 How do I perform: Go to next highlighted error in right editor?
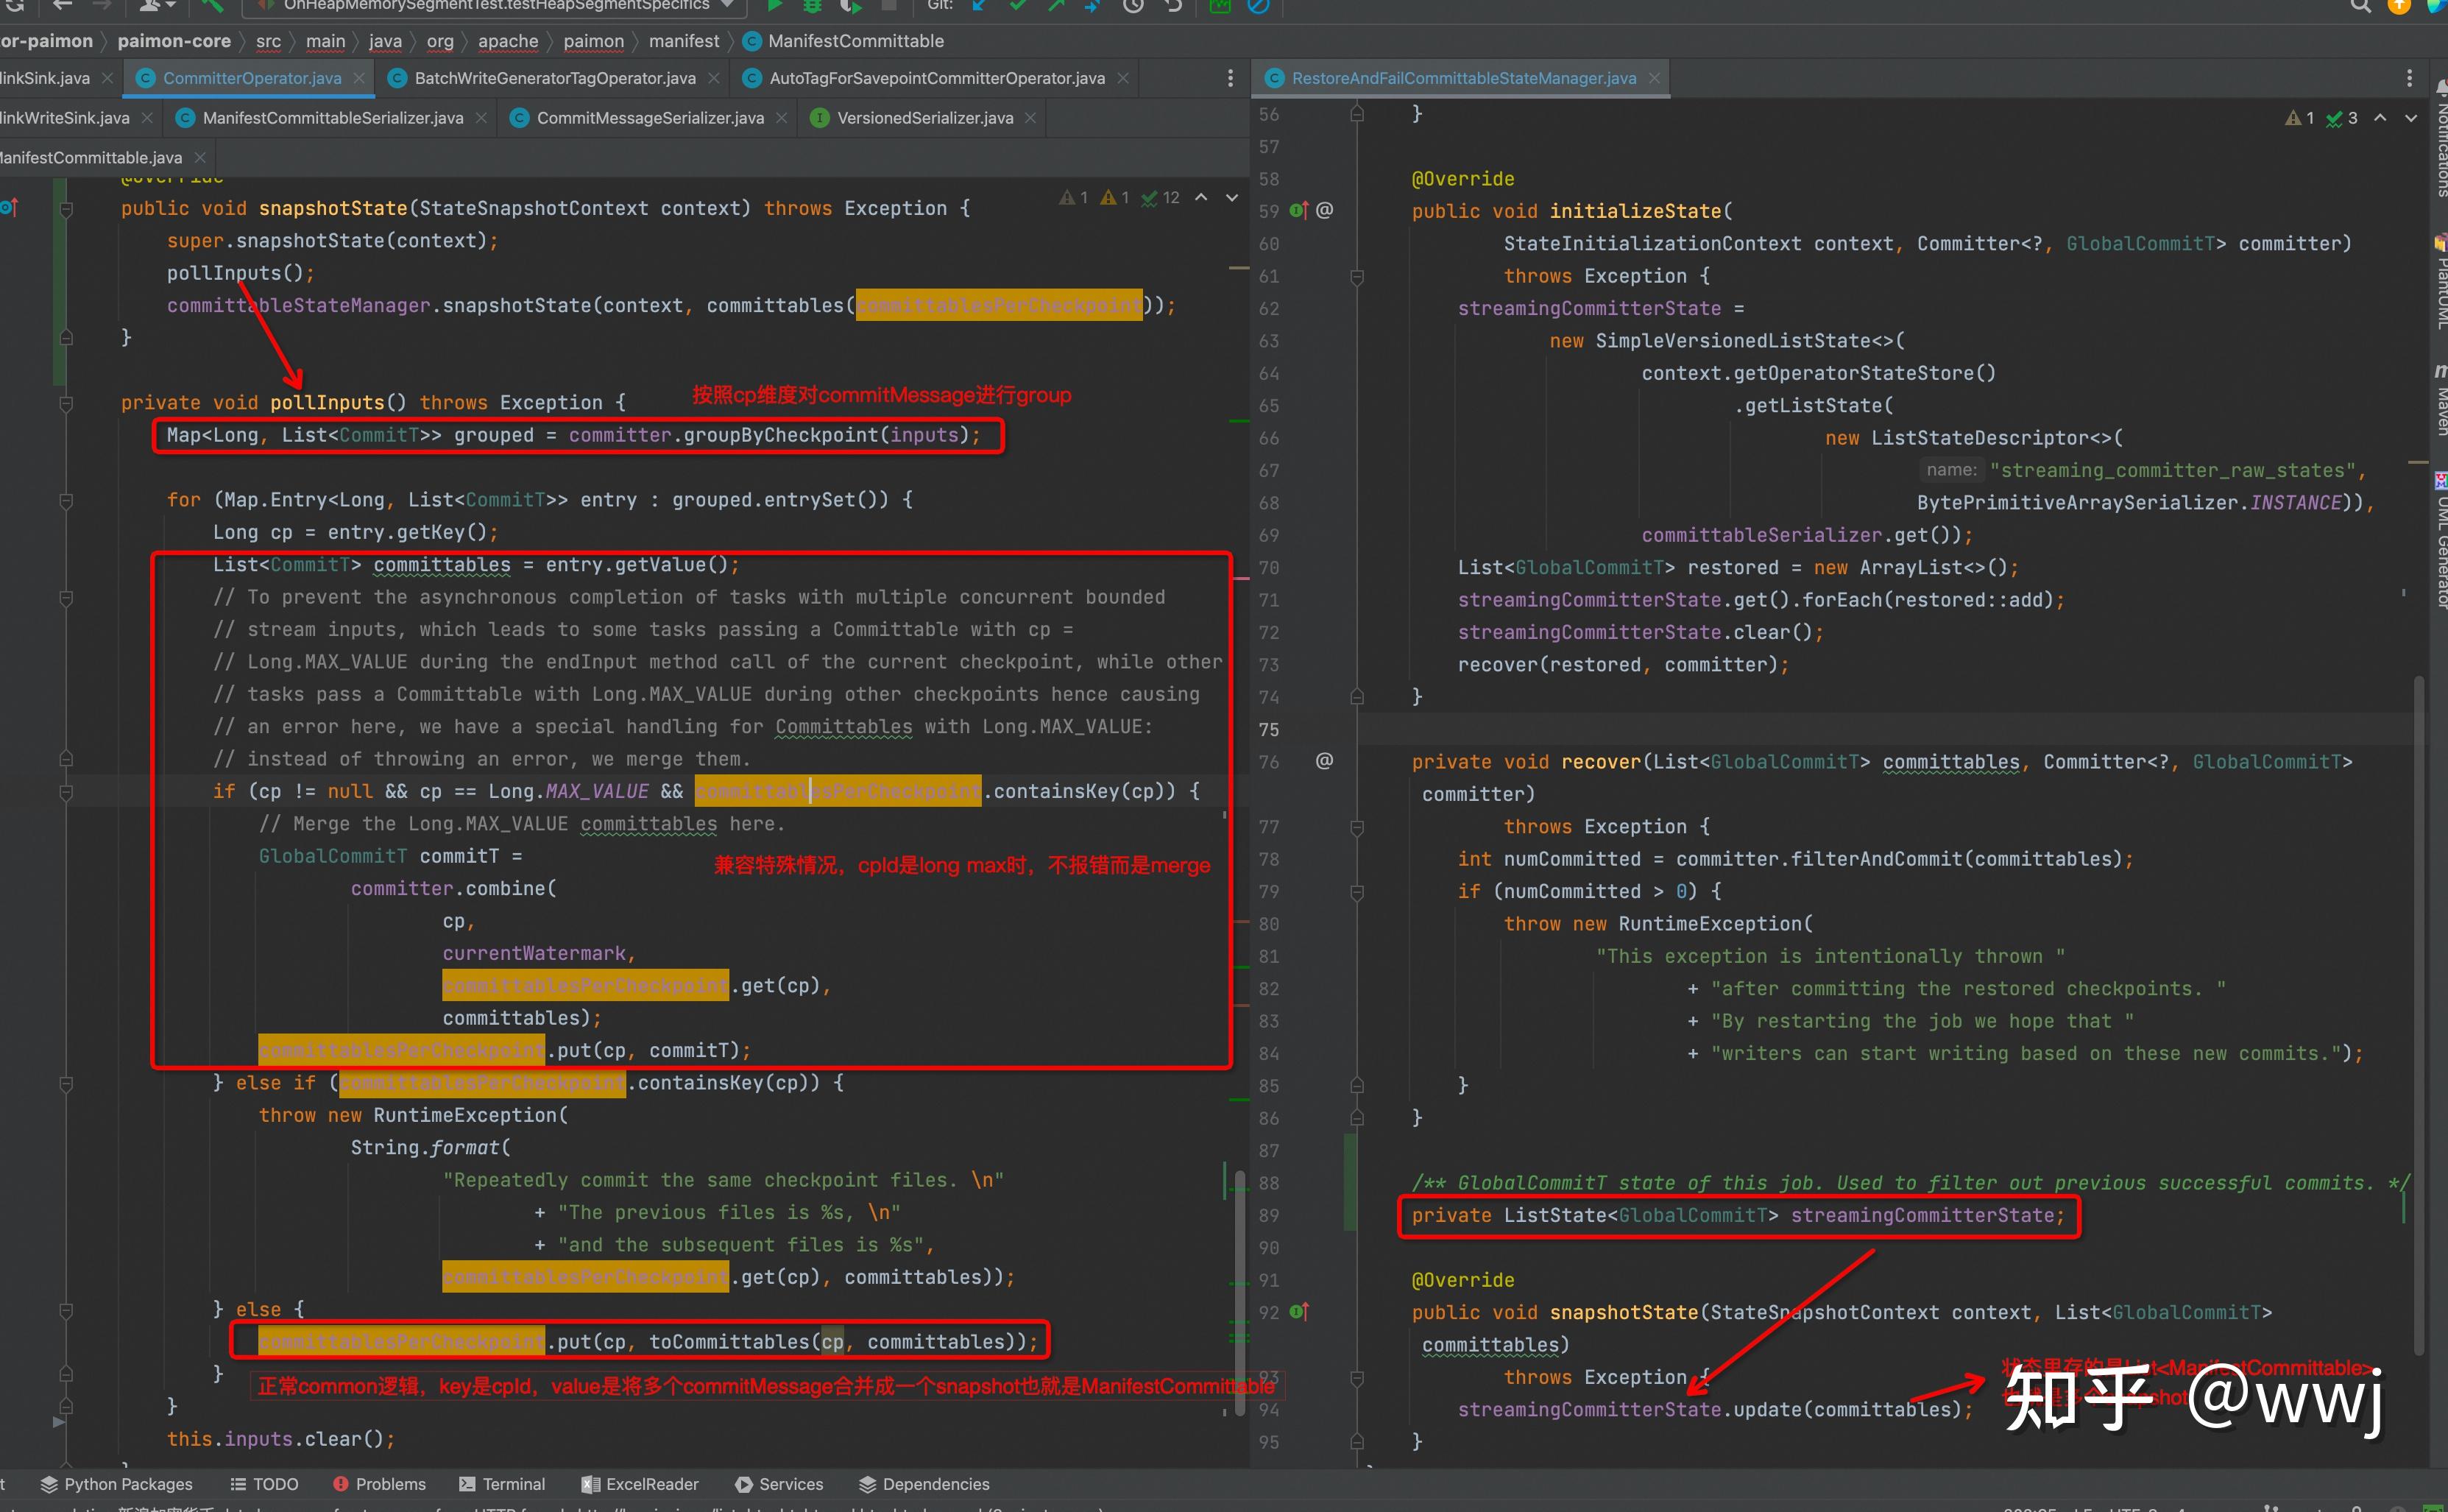click(2410, 118)
